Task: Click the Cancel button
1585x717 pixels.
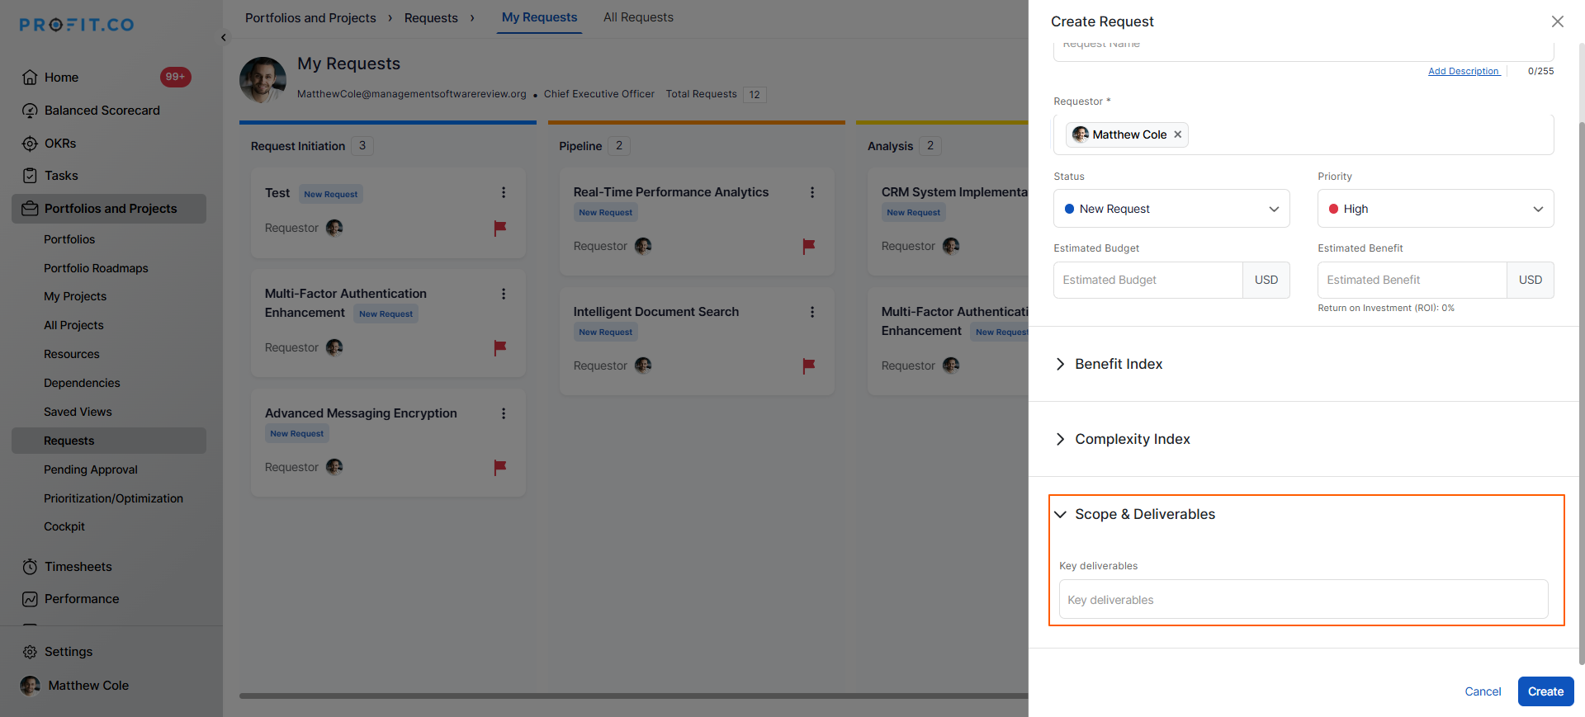Action: [1483, 691]
